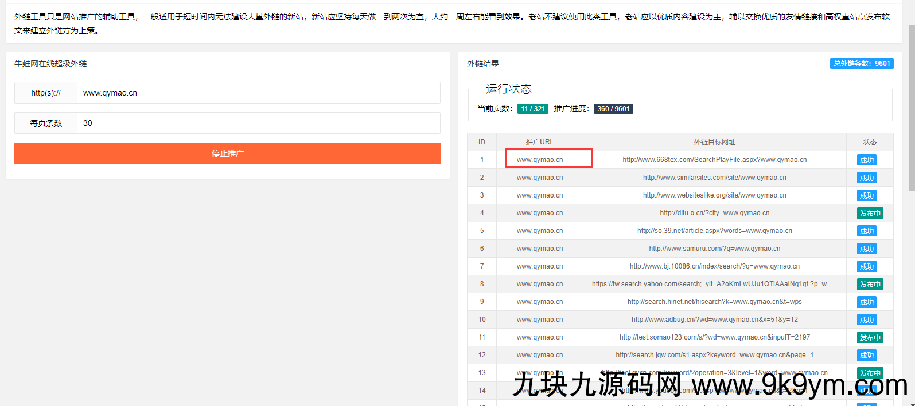Click the 每页条数 field showing 30

[x=258, y=123]
